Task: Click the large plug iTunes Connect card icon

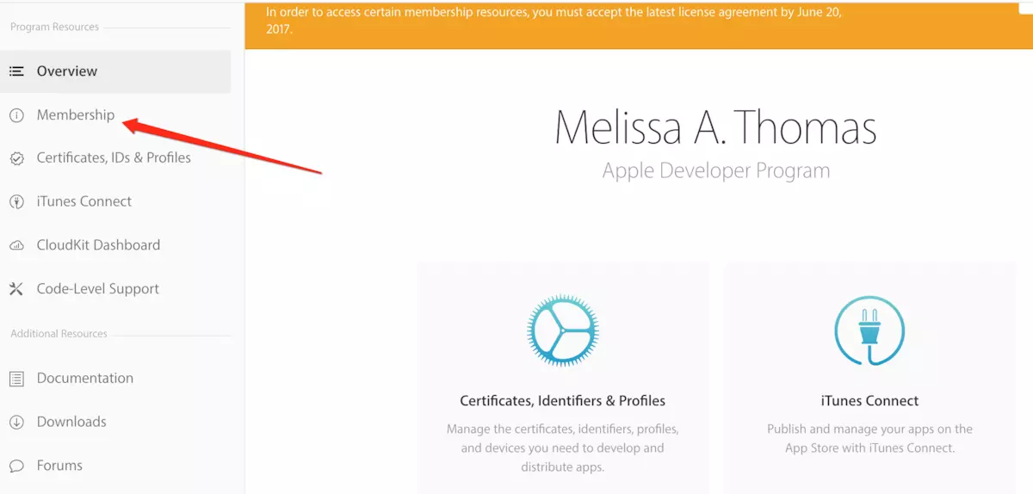Action: [869, 331]
